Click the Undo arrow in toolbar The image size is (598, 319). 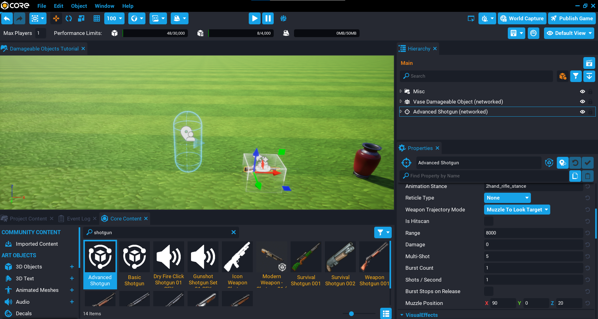click(x=7, y=18)
